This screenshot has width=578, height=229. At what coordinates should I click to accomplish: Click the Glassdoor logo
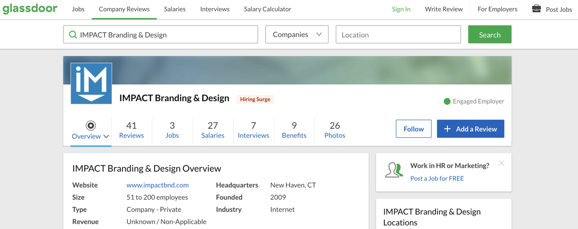[30, 9]
